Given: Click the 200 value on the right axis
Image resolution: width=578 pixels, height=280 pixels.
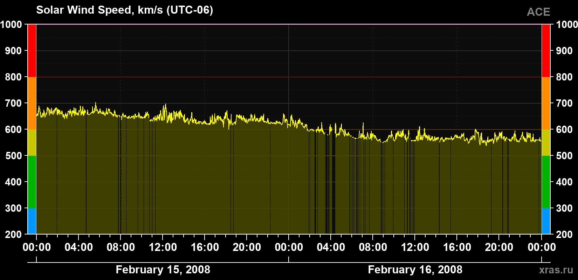Looking at the screenshot, I should pos(564,234).
